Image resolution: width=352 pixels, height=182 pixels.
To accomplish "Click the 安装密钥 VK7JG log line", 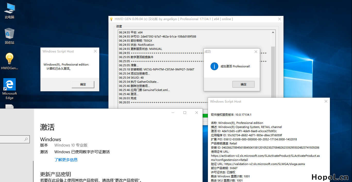I will 157,69.
